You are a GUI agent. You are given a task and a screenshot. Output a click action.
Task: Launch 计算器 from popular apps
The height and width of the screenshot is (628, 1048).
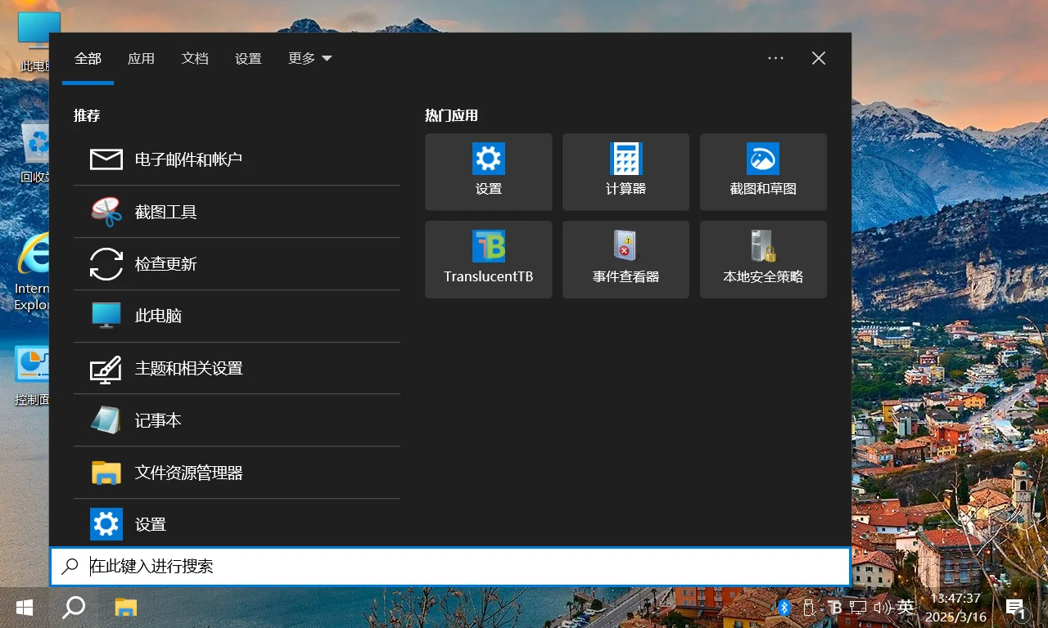[x=626, y=172]
